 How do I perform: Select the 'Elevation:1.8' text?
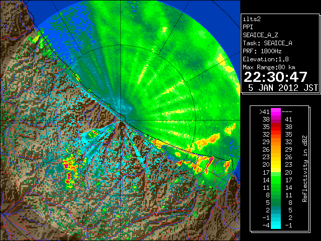pyautogui.click(x=266, y=59)
